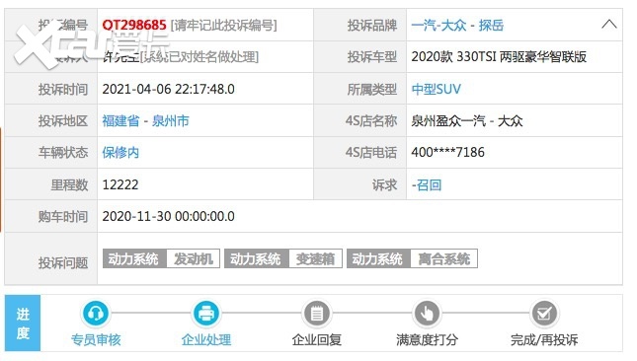Click the 诉求 field label
This screenshot has height=361, width=637.
point(384,185)
